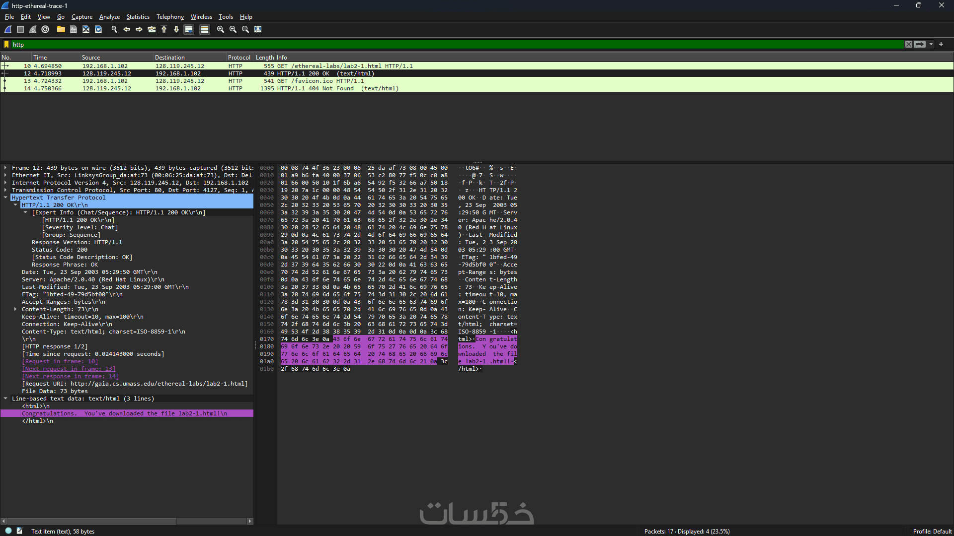Toggle packet colorization button

(x=204, y=30)
